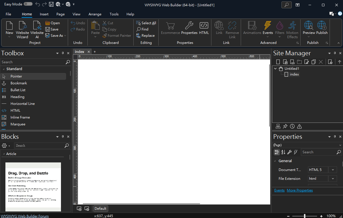Switch to the Insert ribbon tab

[x=44, y=14]
